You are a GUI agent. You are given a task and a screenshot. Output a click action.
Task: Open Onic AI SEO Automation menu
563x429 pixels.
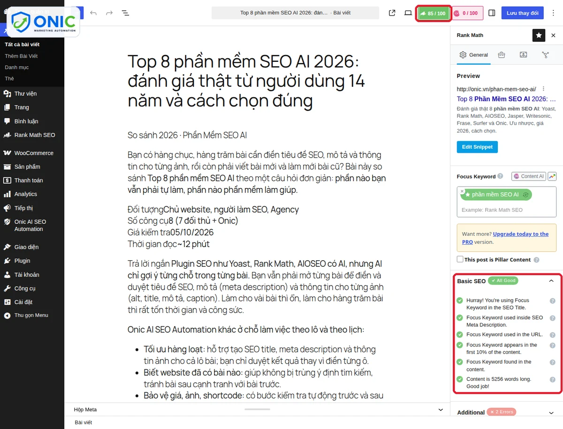pyautogui.click(x=30, y=226)
